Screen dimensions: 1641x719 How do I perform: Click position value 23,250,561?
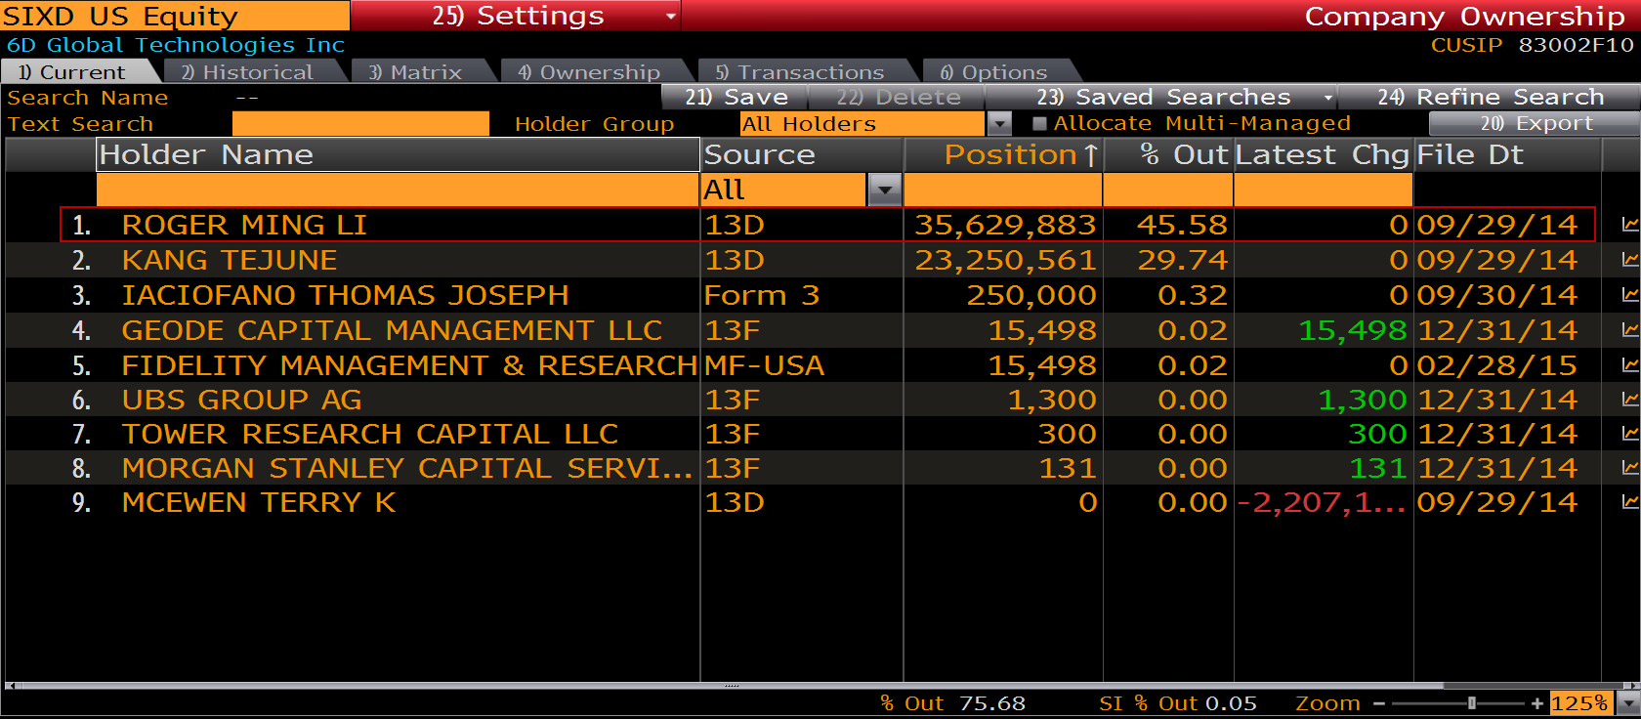(x=1005, y=260)
